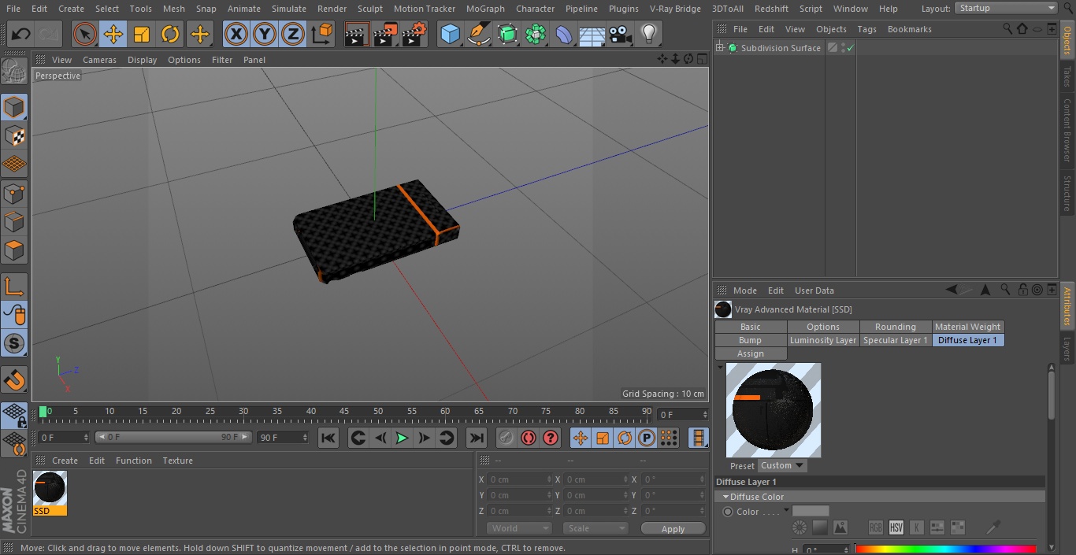Switch to Bump tab
1076x555 pixels.
click(750, 340)
